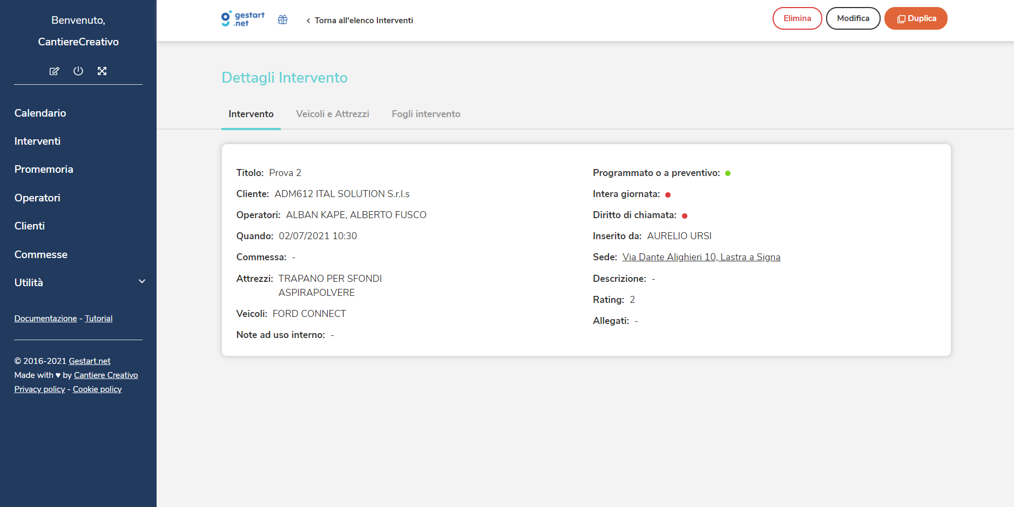Click the Modifica button
The height and width of the screenshot is (507, 1014).
(853, 18)
